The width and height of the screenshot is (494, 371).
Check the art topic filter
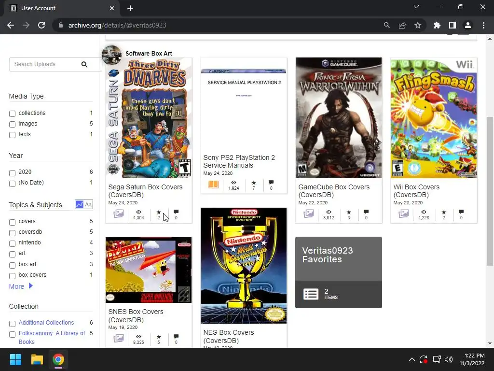tap(12, 254)
